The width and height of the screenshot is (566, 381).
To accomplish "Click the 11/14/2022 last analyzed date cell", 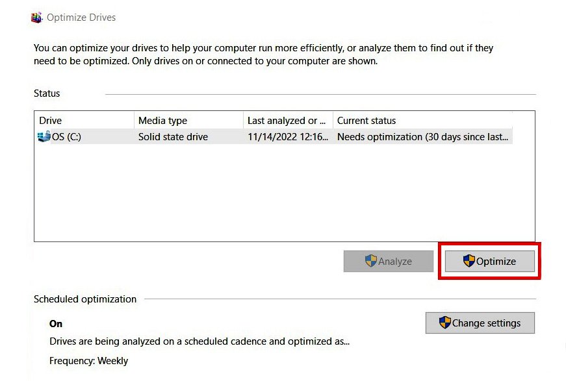I will [x=289, y=137].
